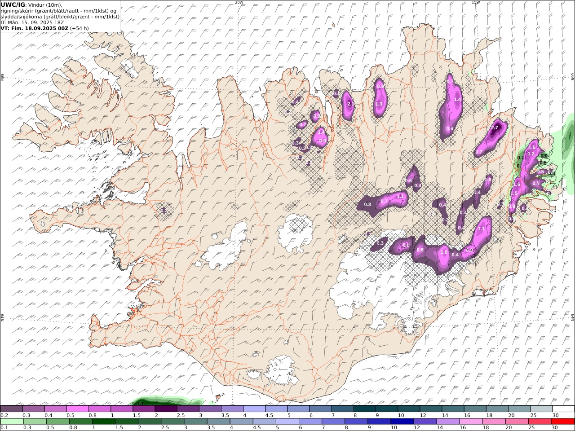Image resolution: width=575 pixels, height=431 pixels.
Task: Click the '66N' latitude label on the right edge
Action: coord(573,78)
